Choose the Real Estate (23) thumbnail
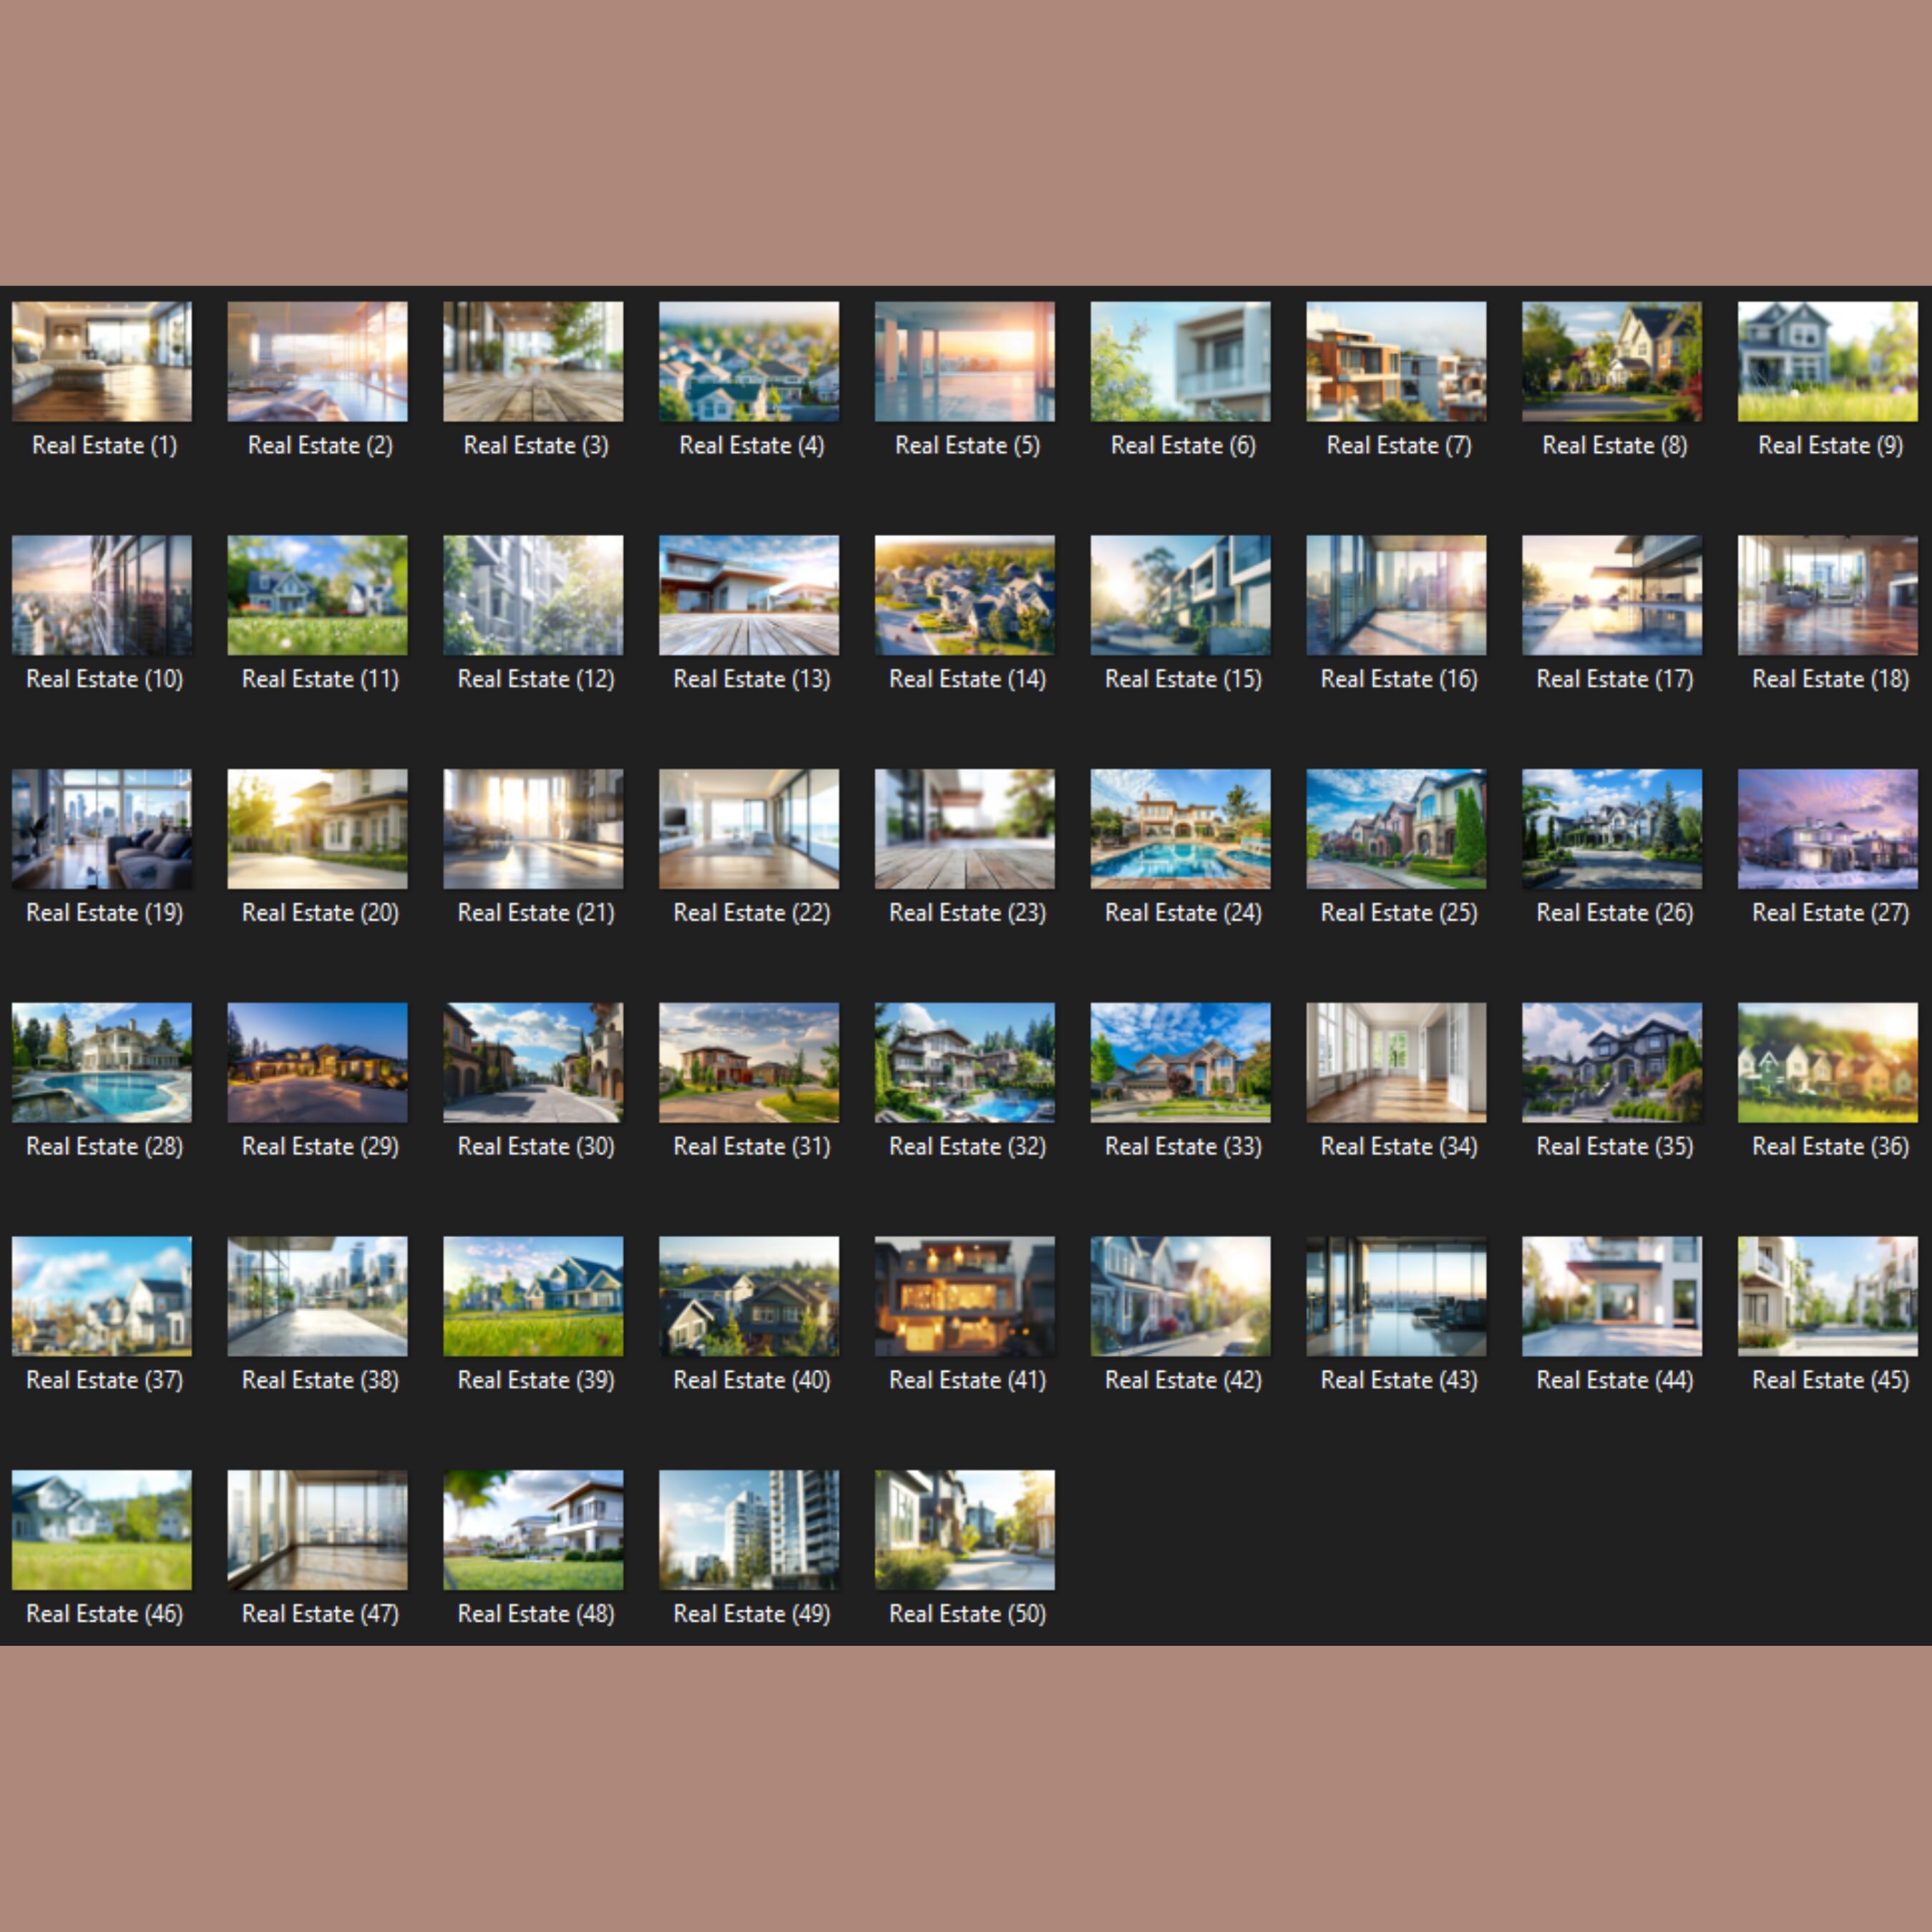This screenshot has width=1932, height=1932. pos(965,829)
